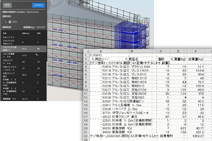Screen dimensions: 212x141
Task: Select the 杉赤板 1.0m row in results list
Action: tap(23, 82)
